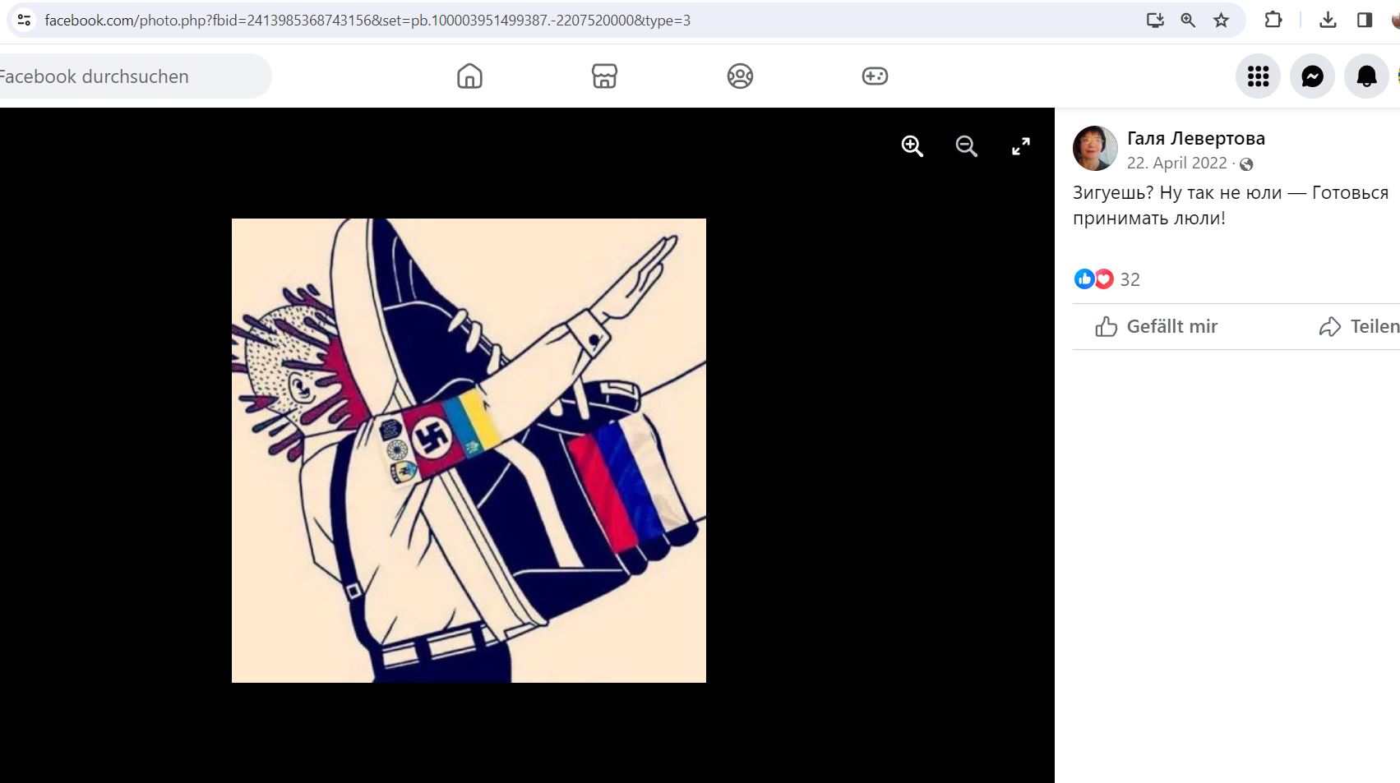This screenshot has width=1400, height=783.
Task: Open Messenger chats icon
Action: [1312, 76]
